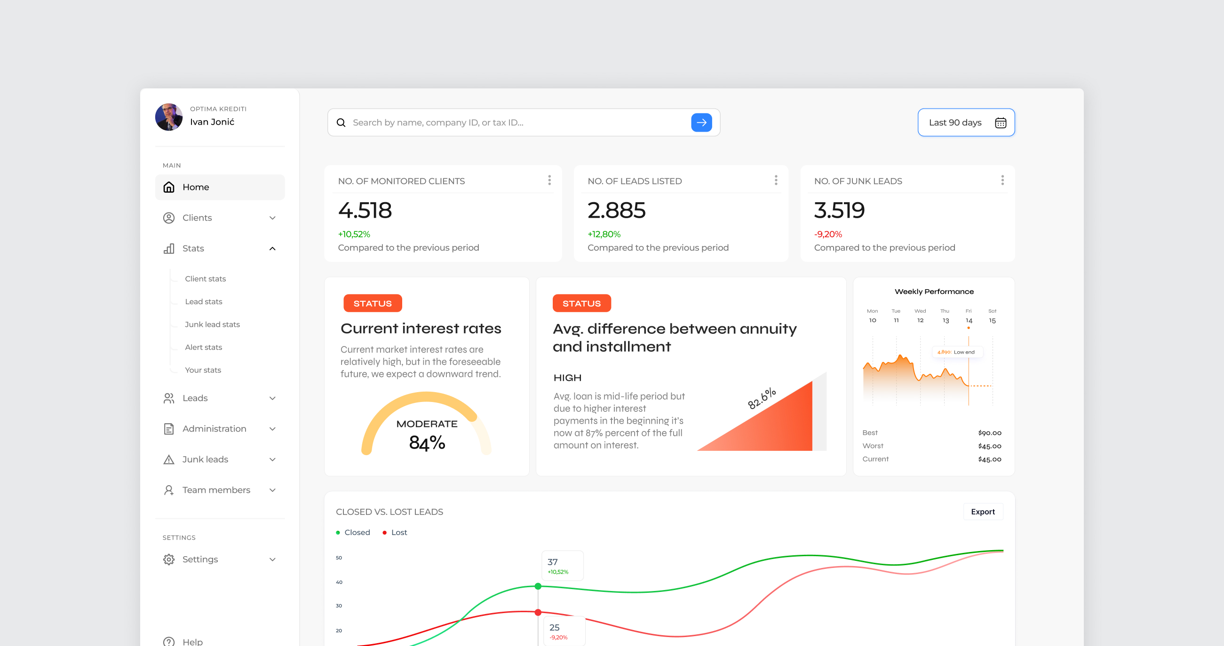Screen dimensions: 1224x646
Task: Open the Junk Leads card three-dot menu
Action: coord(1002,180)
